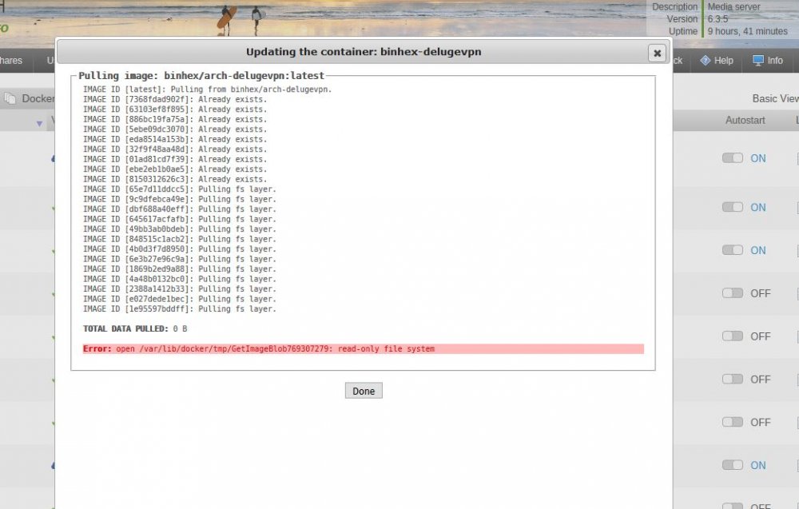Click the log line for image 01ad81cd7f39
The width and height of the screenshot is (799, 509).
[175, 160]
